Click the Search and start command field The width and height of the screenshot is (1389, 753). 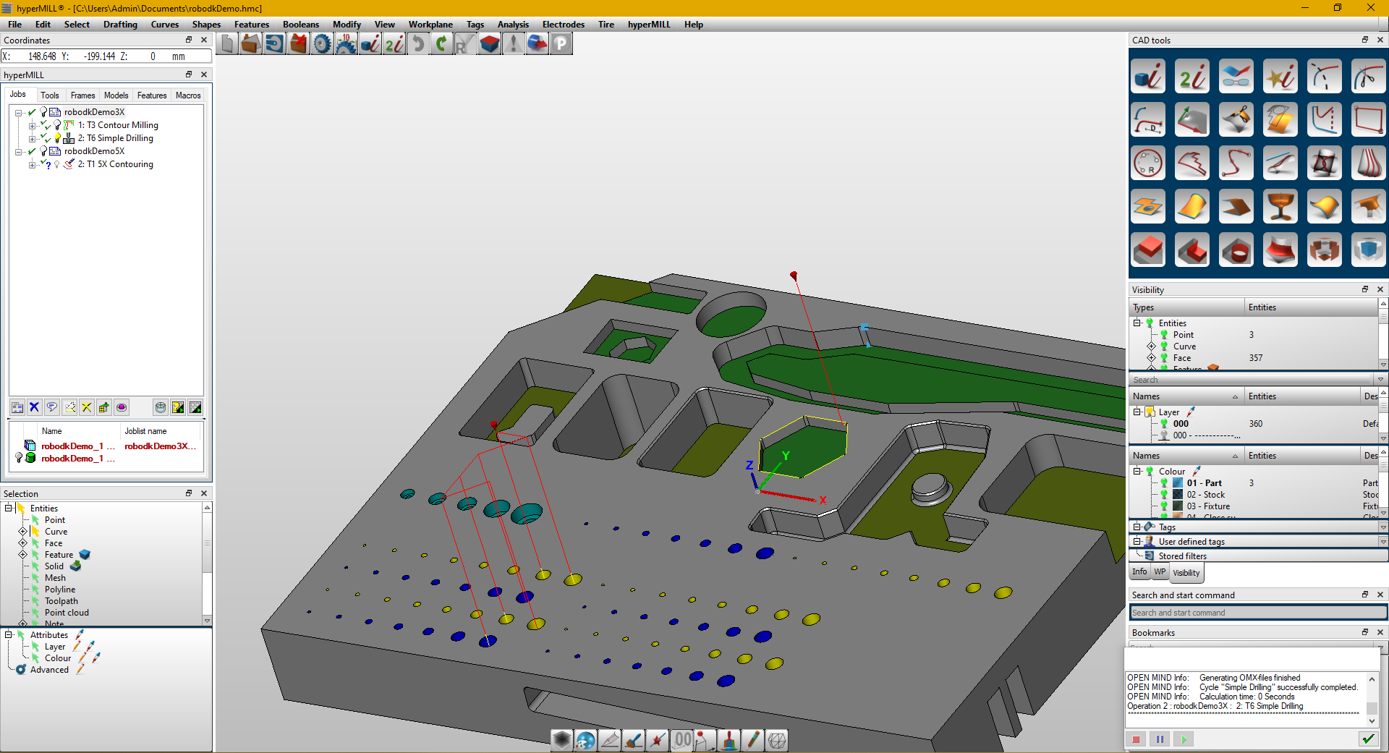coord(1257,613)
